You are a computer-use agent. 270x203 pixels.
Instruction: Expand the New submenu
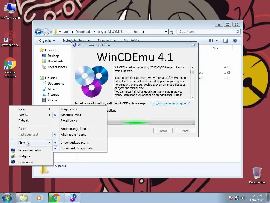coord(31,142)
